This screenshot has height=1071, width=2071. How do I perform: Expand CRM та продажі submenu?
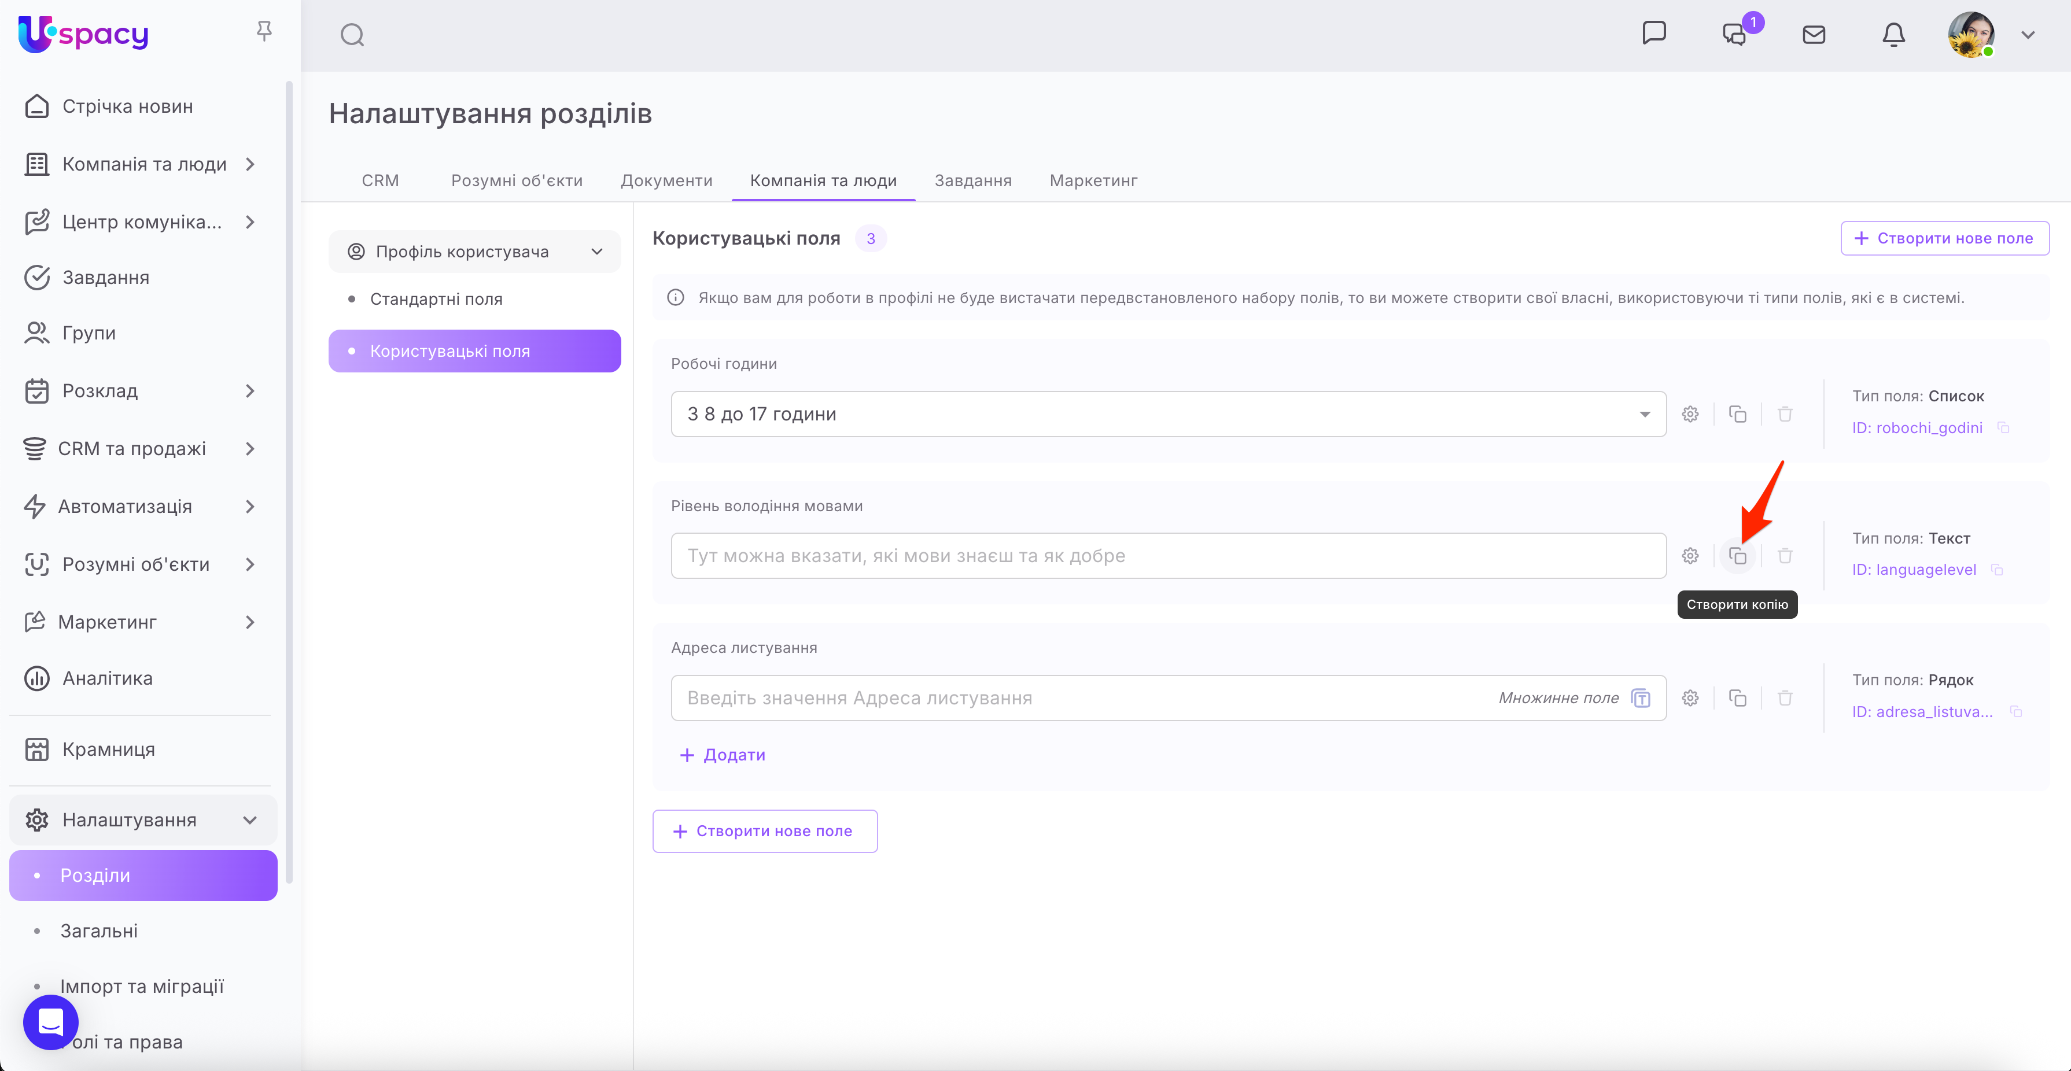click(x=250, y=448)
